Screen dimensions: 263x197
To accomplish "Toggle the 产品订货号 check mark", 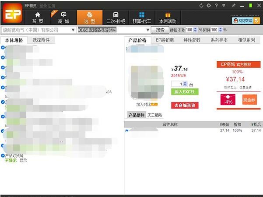I will click(x=3, y=155).
